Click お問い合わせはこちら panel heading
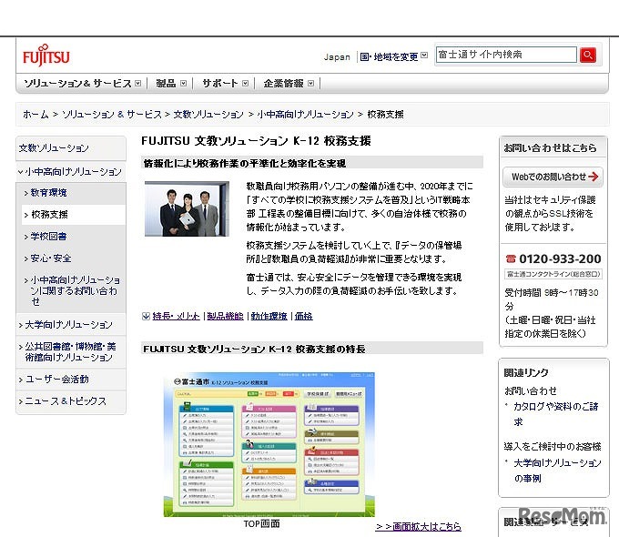Image resolution: width=619 pixels, height=537 pixels. pyautogui.click(x=550, y=148)
